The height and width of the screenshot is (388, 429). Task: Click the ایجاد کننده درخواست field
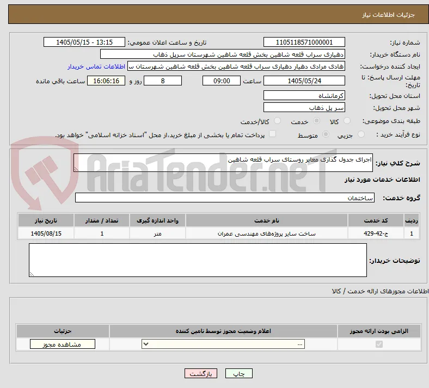point(236,66)
